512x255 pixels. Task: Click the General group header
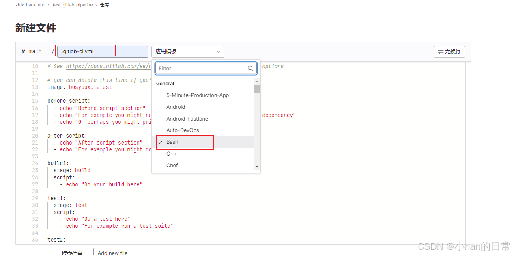[165, 84]
